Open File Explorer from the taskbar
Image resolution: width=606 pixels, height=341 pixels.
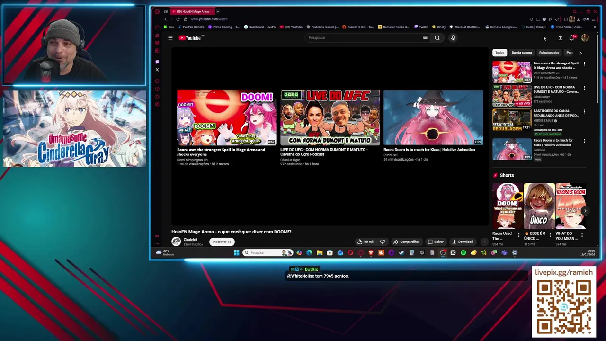point(320,253)
